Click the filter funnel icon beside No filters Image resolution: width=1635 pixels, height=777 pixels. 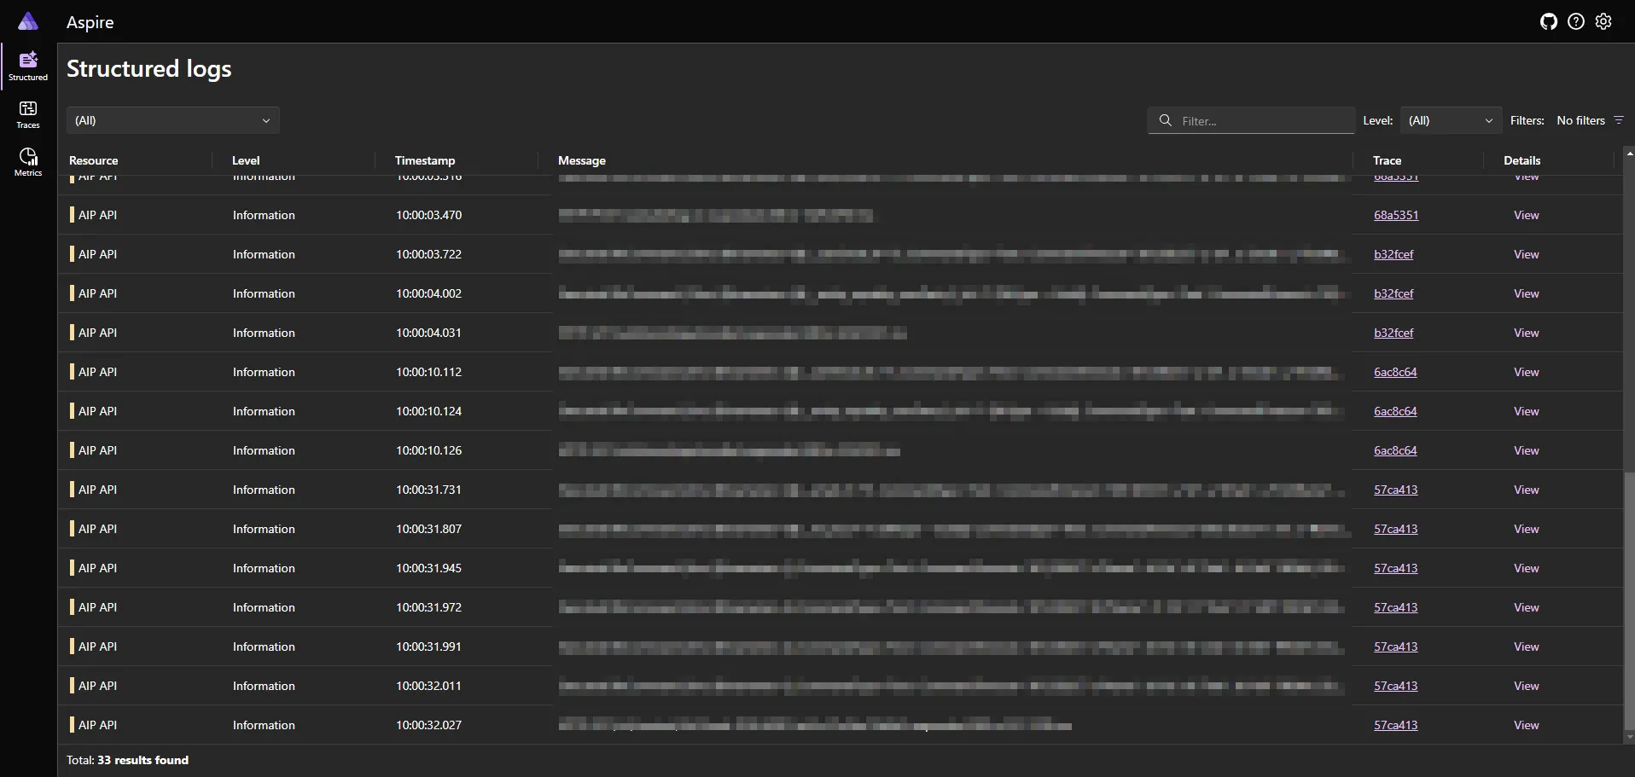coord(1619,120)
